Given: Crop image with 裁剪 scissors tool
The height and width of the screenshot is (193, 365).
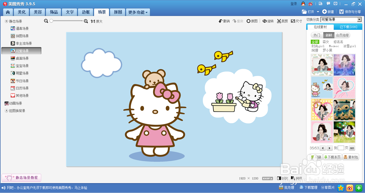Looking at the screenshot, I should pos(282,21).
